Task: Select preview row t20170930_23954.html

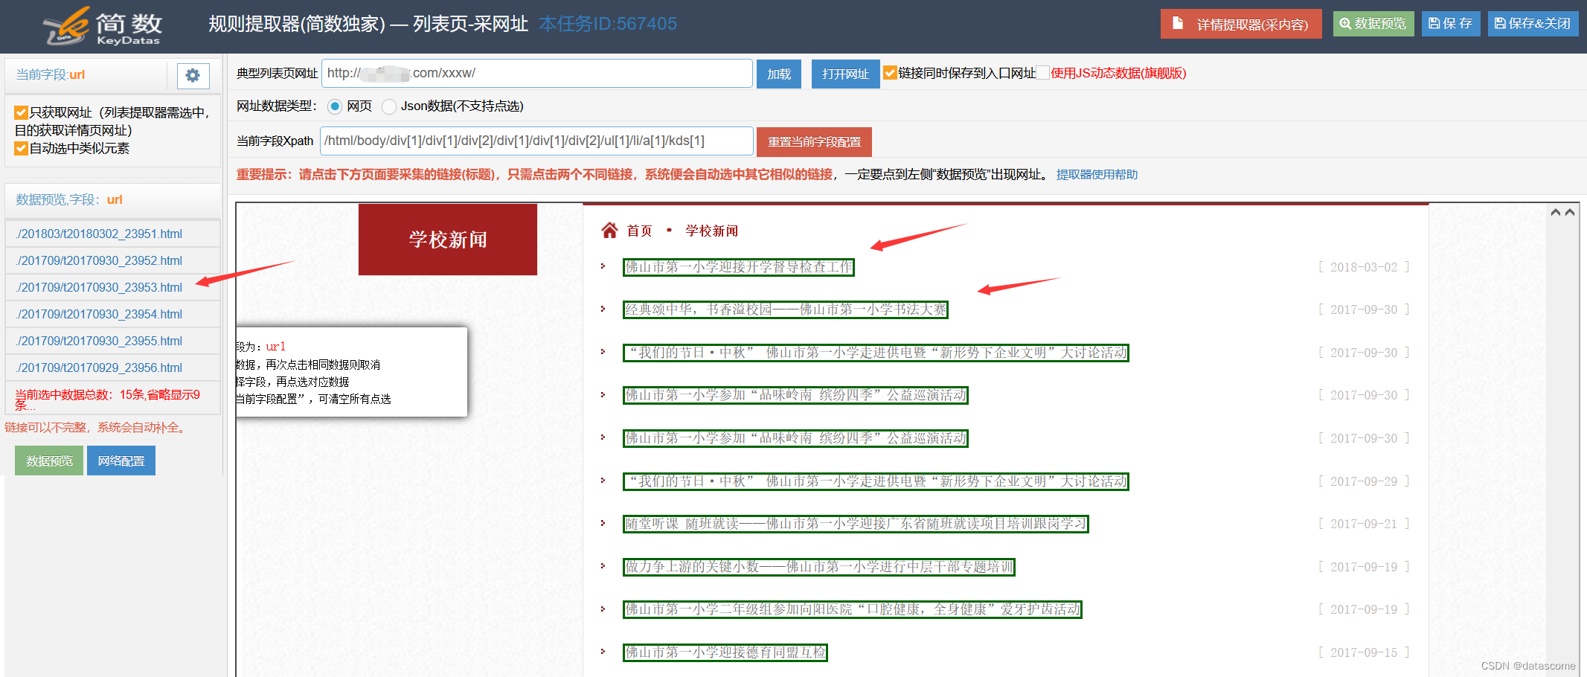Action: pos(112,314)
